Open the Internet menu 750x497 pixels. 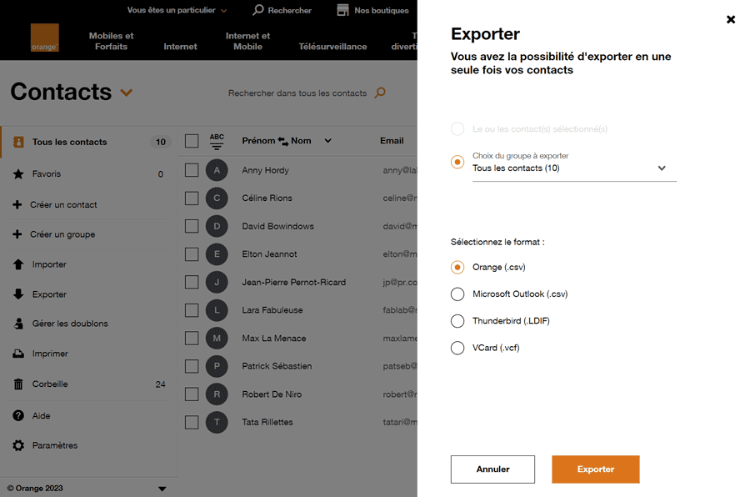coord(180,47)
